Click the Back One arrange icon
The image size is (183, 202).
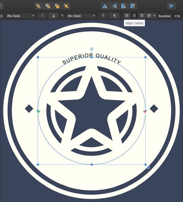pos(47,6)
